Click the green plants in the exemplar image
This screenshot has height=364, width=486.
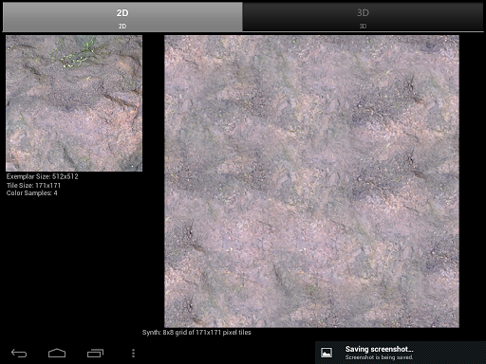coord(76,54)
